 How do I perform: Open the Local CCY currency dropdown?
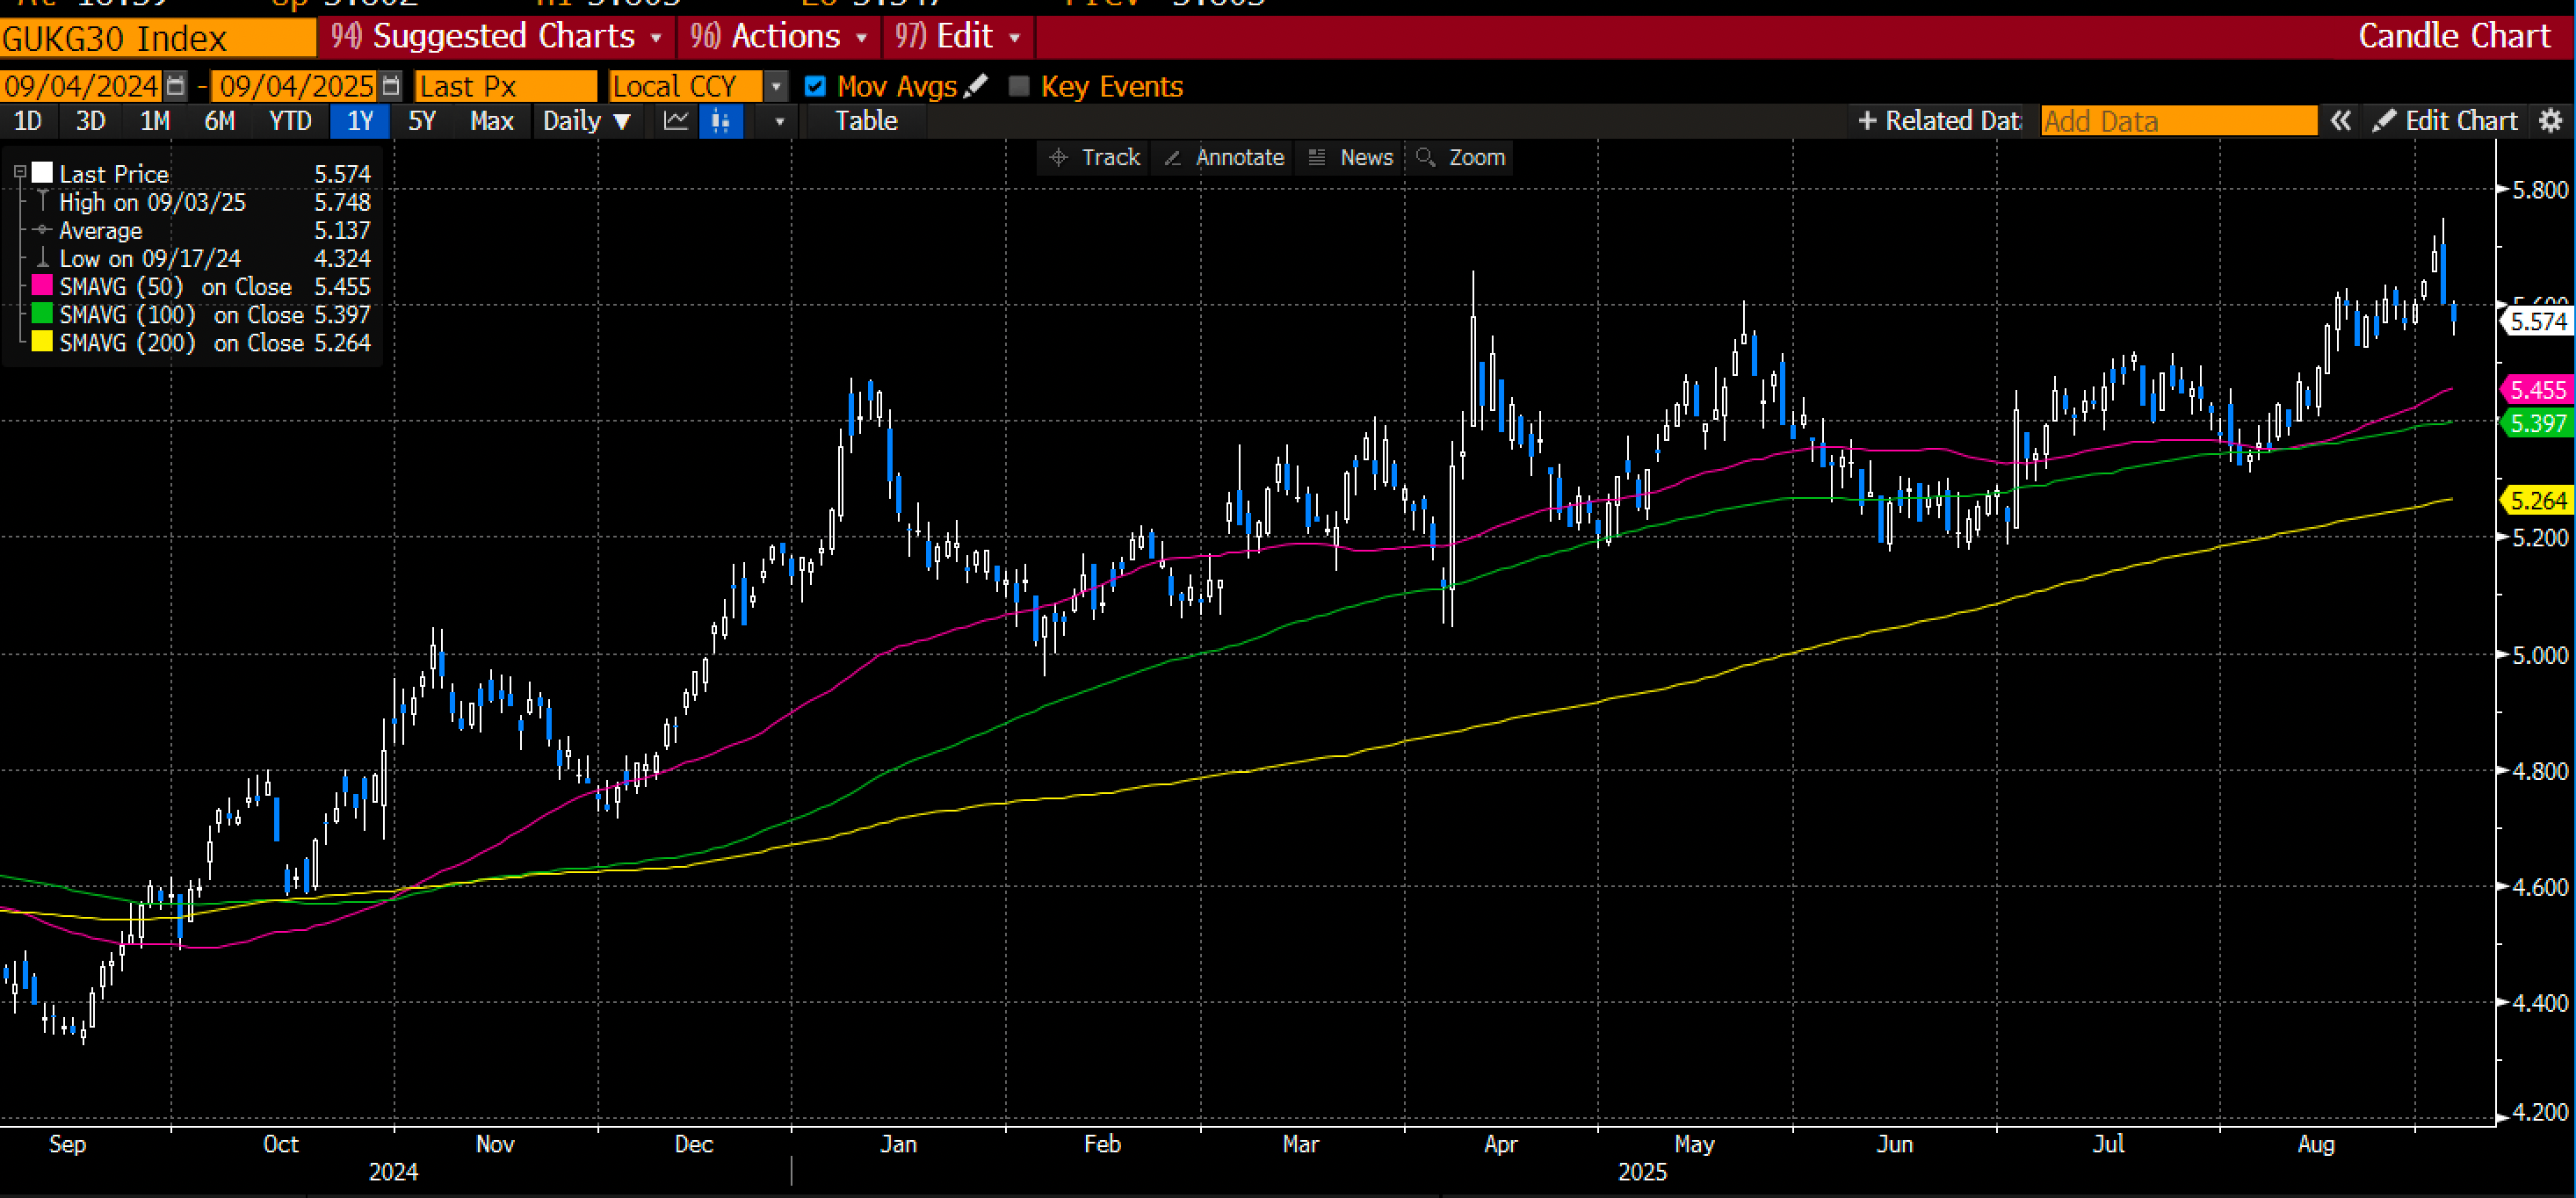click(776, 86)
